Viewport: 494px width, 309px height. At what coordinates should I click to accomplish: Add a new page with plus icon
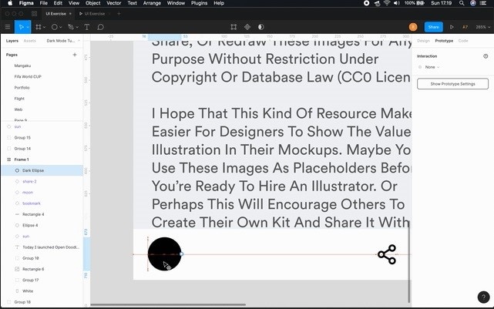pyautogui.click(x=75, y=55)
